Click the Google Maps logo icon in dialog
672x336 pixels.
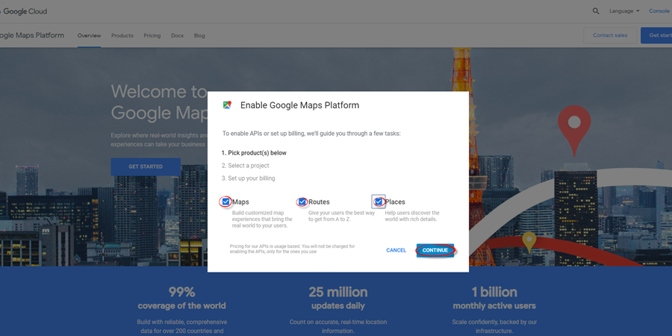pyautogui.click(x=227, y=105)
